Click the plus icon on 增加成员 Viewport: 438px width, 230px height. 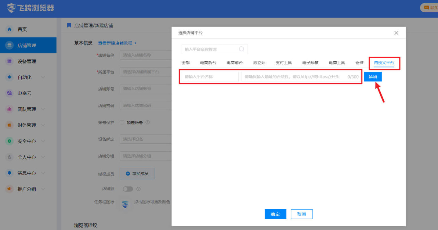pyautogui.click(x=128, y=174)
